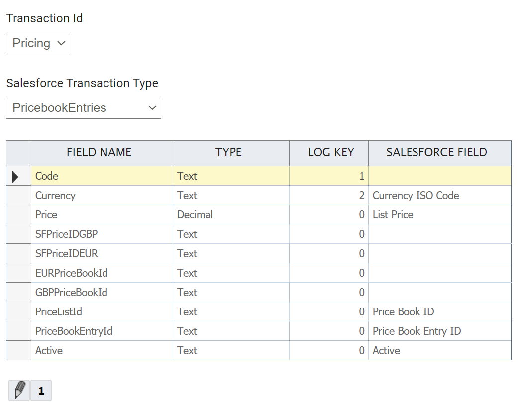Click the LOG KEY column header
Image resolution: width=521 pixels, height=411 pixels.
click(330, 153)
